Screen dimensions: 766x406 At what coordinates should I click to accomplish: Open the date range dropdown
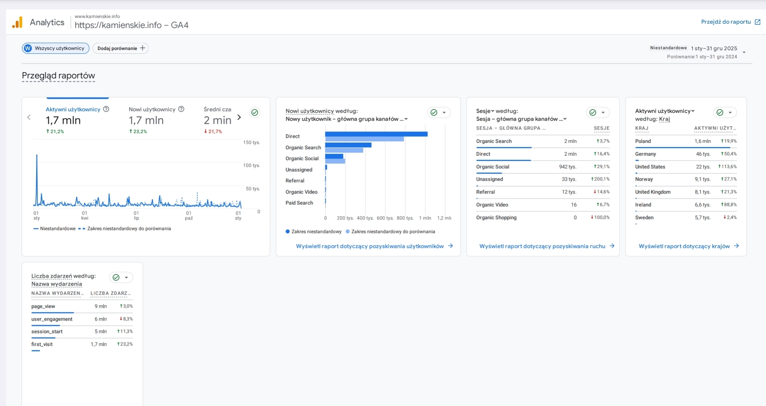coord(744,52)
